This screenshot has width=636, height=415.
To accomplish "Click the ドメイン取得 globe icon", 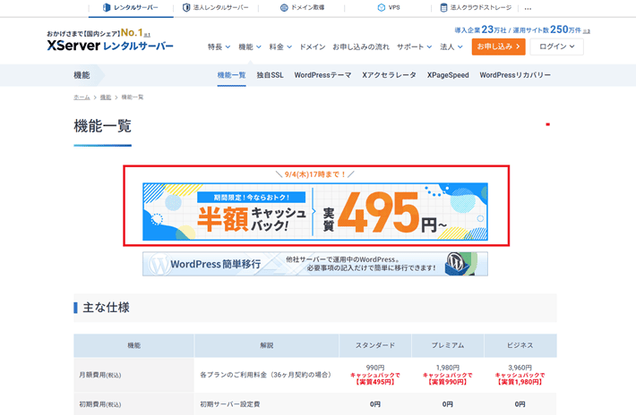I will pyautogui.click(x=284, y=7).
